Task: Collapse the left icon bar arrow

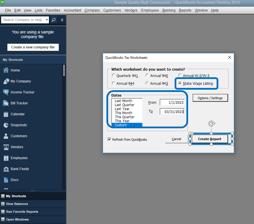Action: (62, 20)
